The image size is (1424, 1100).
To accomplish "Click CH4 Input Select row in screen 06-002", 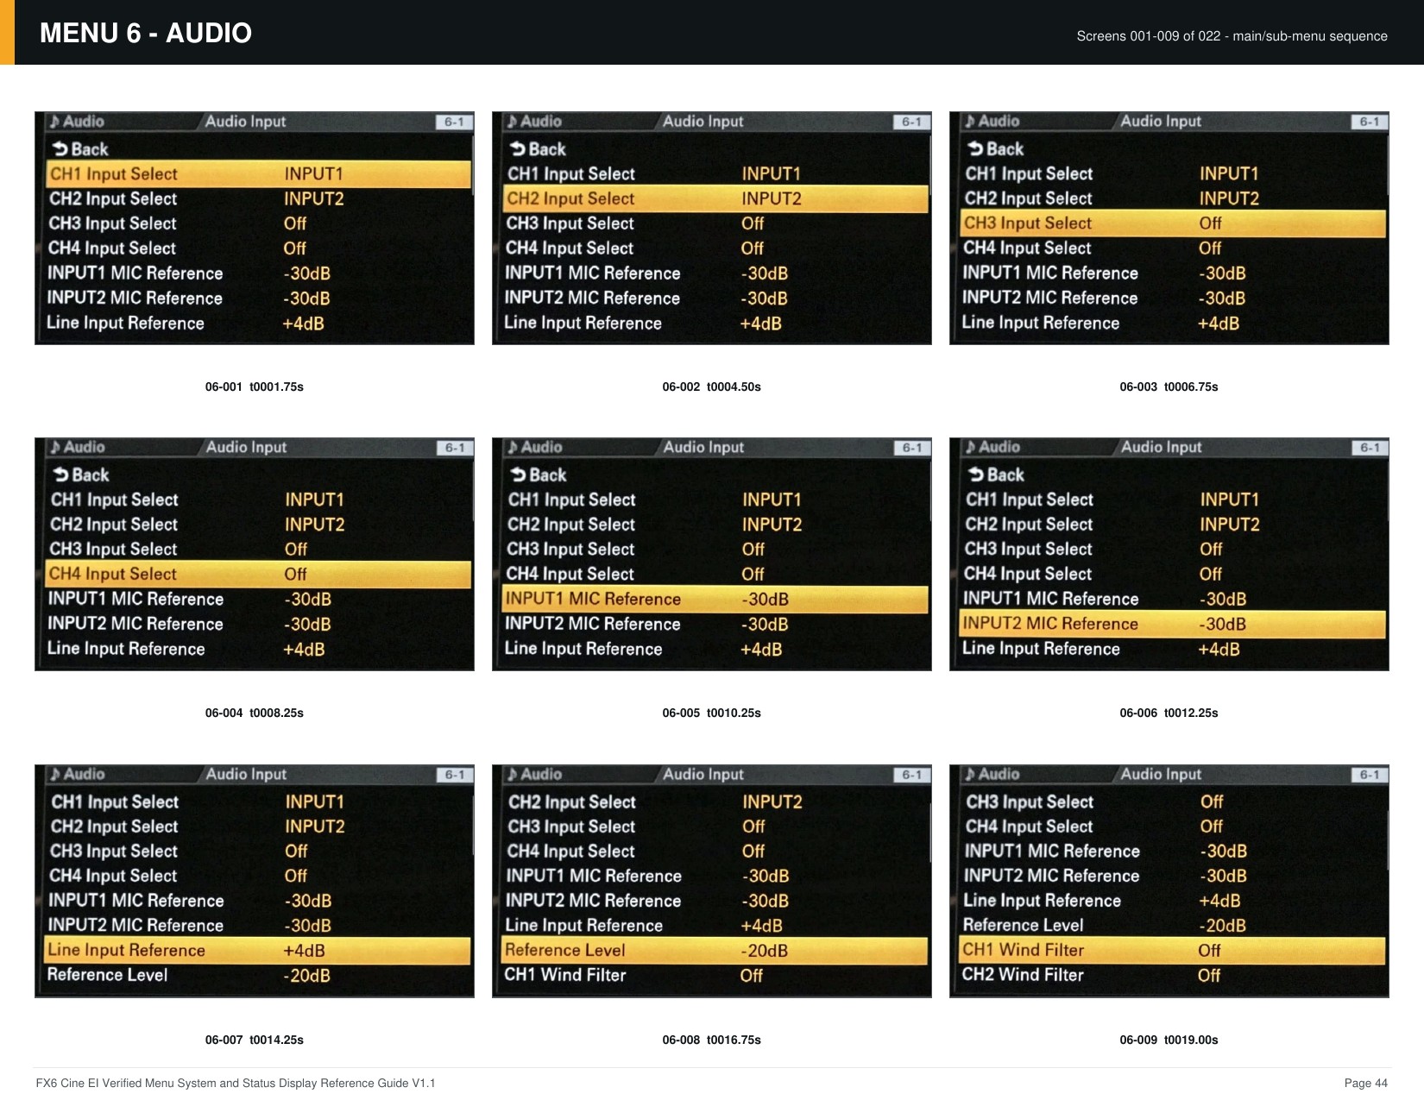I will point(715,248).
